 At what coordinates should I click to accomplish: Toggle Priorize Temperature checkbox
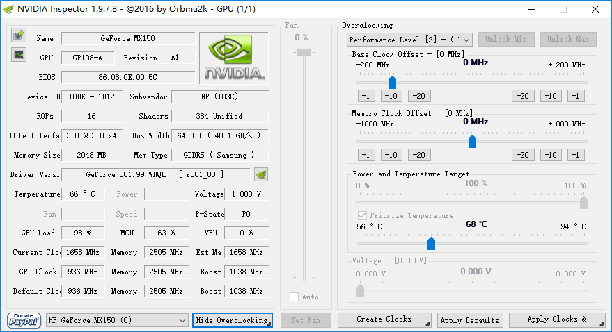tap(362, 215)
